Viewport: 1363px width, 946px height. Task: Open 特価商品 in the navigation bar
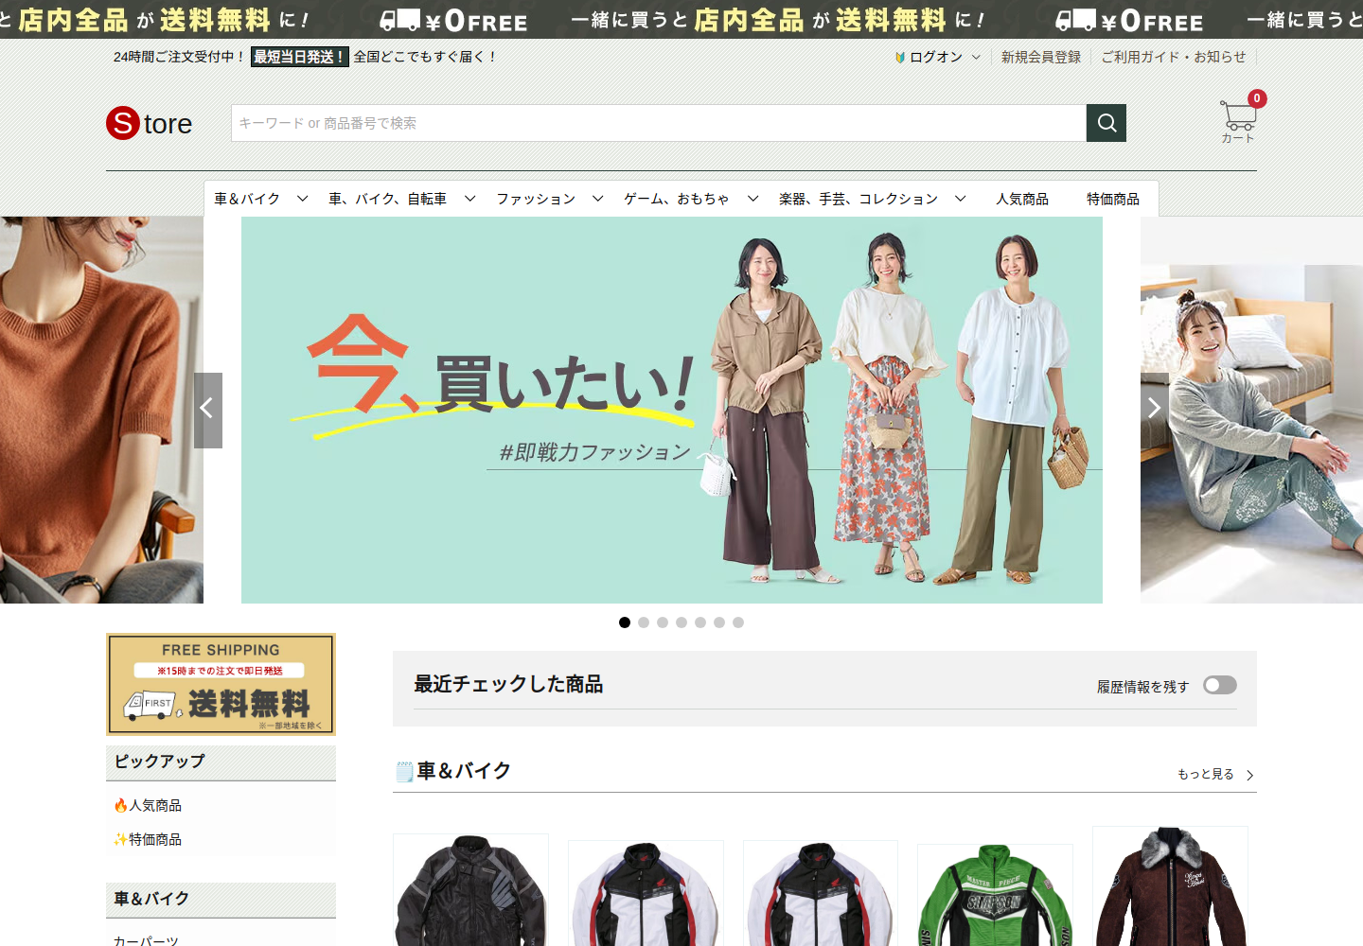click(x=1113, y=199)
